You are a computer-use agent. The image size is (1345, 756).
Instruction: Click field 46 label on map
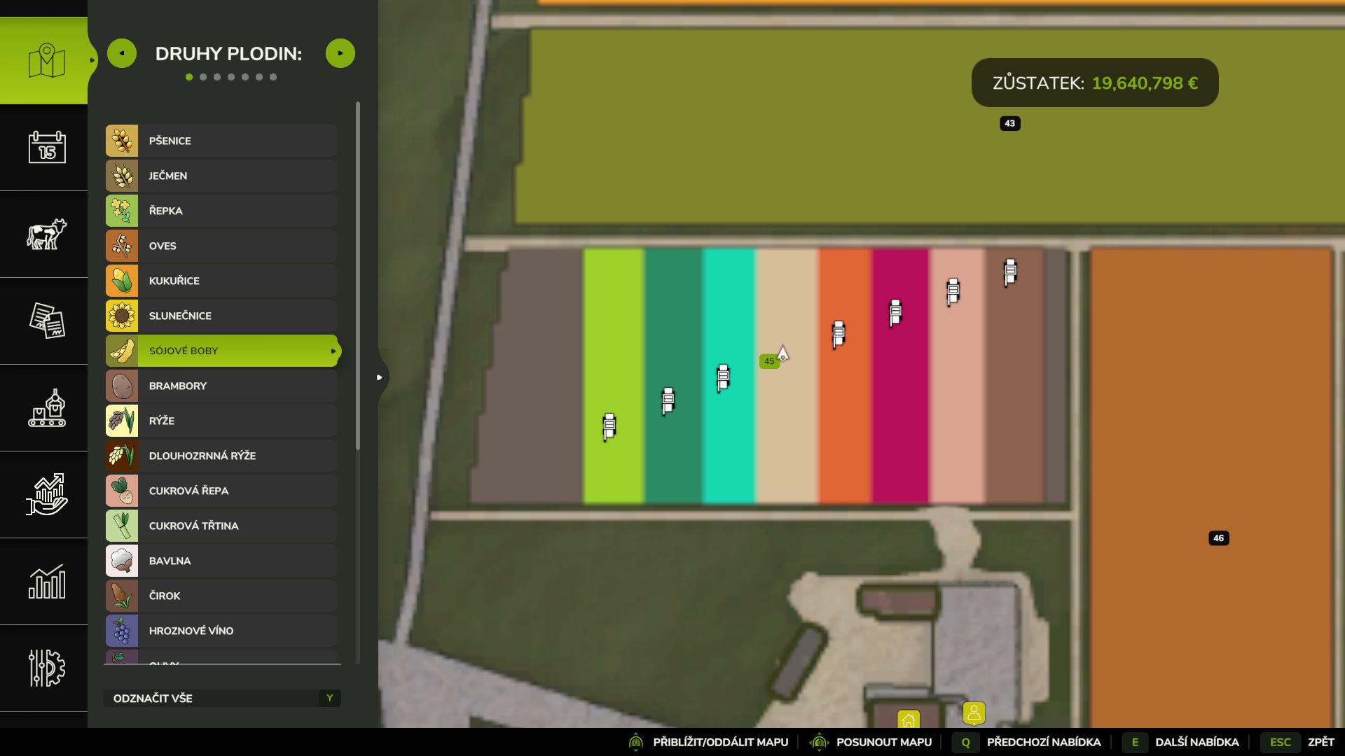coord(1218,538)
